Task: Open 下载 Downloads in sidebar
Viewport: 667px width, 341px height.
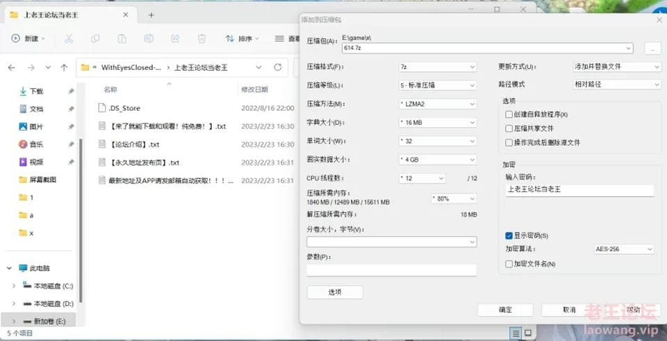Action: click(x=36, y=91)
